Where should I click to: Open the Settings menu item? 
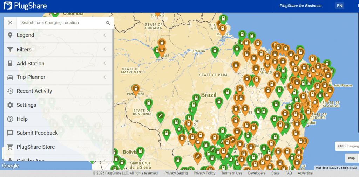pyautogui.click(x=26, y=105)
